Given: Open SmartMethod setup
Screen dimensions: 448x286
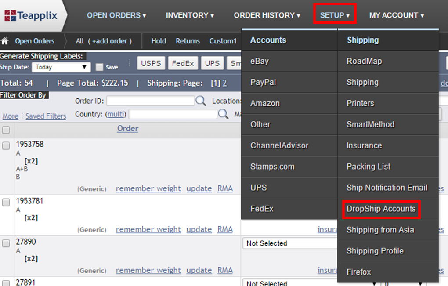Looking at the screenshot, I should pos(388,125).
